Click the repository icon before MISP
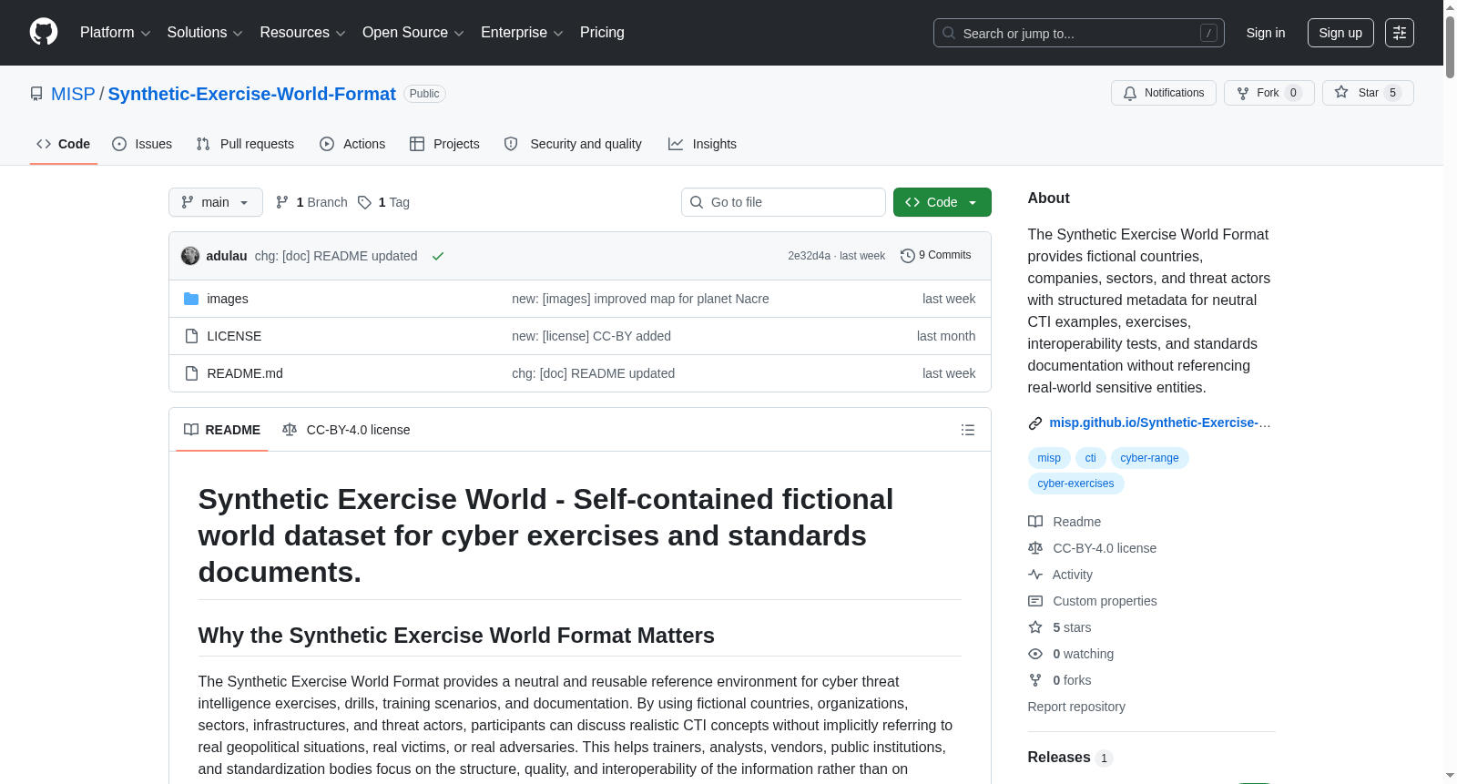 point(36,94)
